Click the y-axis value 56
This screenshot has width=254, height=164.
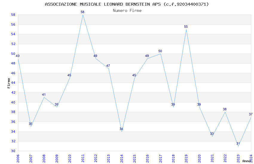pos(13,24)
